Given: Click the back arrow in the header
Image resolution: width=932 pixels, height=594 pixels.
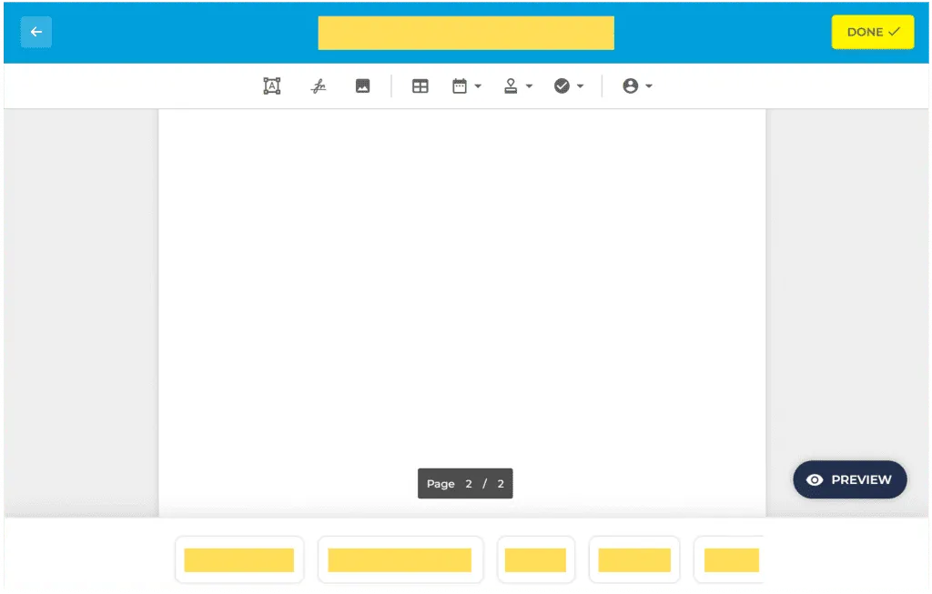Looking at the screenshot, I should (35, 32).
